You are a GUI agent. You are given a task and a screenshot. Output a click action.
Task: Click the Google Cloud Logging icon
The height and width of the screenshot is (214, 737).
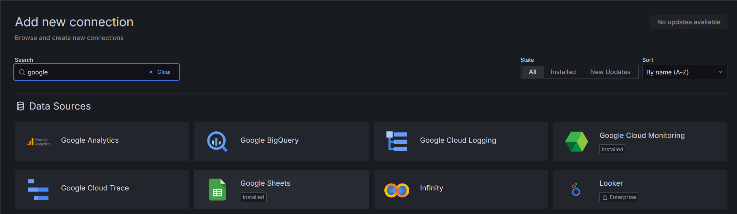pyautogui.click(x=397, y=141)
